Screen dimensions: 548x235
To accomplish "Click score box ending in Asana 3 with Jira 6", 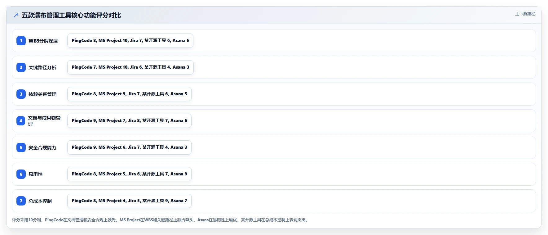I will tap(130, 67).
